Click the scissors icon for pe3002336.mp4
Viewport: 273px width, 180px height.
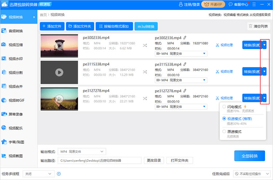point(218,45)
